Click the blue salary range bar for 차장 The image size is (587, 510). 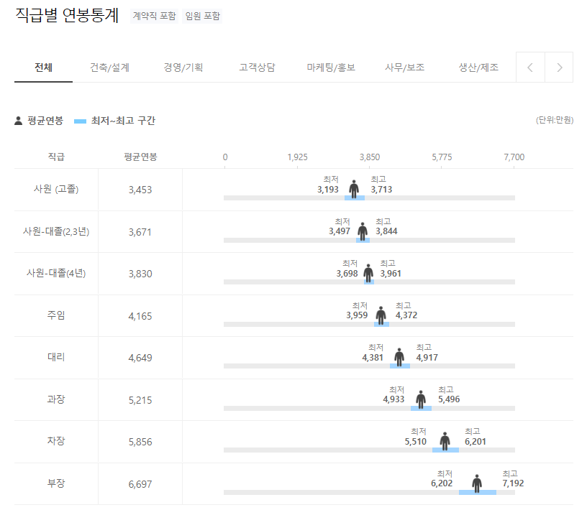pos(445,450)
